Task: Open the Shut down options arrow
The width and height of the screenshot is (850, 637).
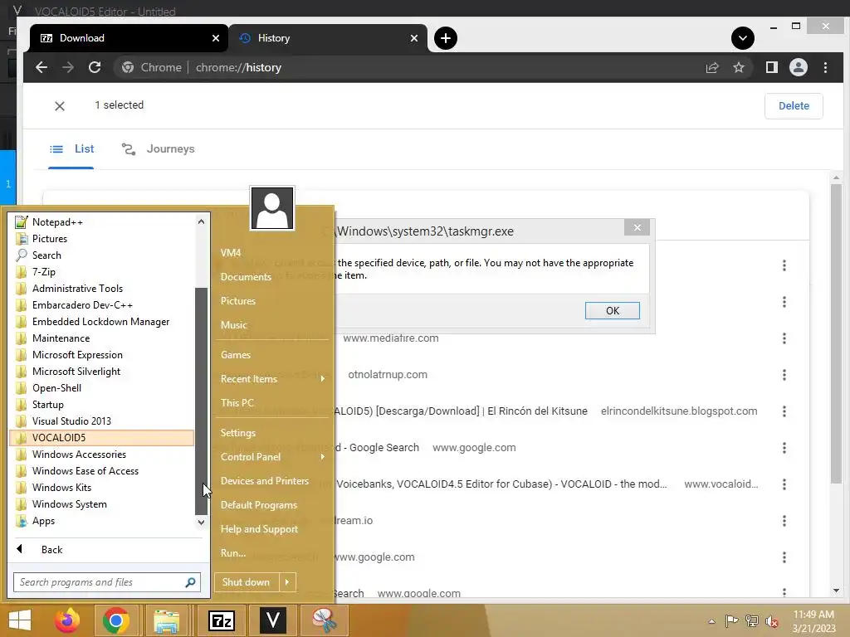Action: point(287,582)
